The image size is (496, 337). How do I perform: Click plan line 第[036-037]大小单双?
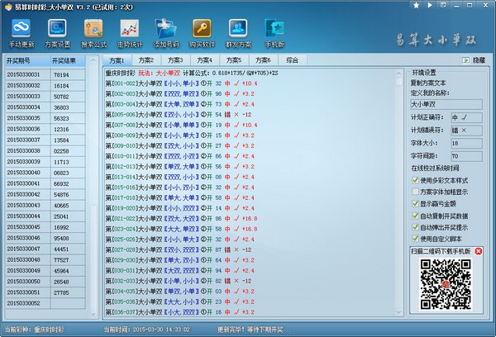point(180,312)
